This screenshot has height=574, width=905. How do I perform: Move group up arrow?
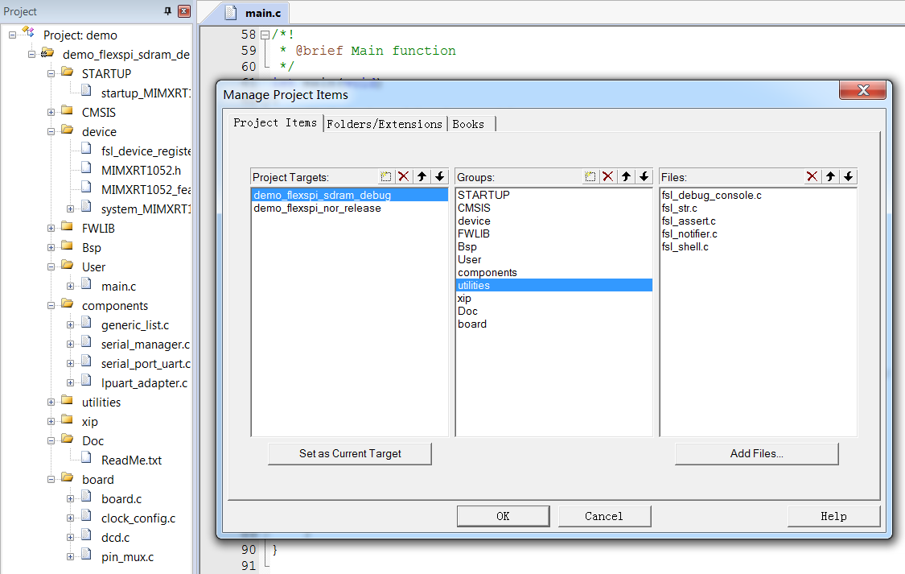(x=626, y=176)
